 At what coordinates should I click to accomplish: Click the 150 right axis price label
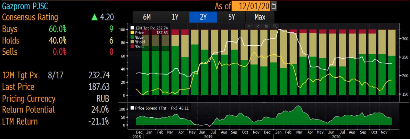[406, 94]
